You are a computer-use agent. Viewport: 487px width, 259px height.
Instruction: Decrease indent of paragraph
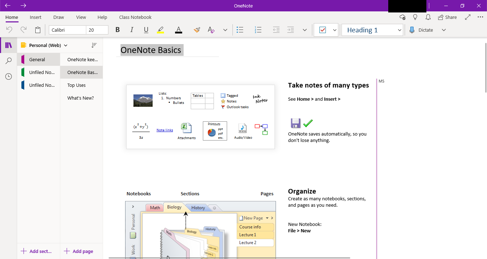coord(276,30)
